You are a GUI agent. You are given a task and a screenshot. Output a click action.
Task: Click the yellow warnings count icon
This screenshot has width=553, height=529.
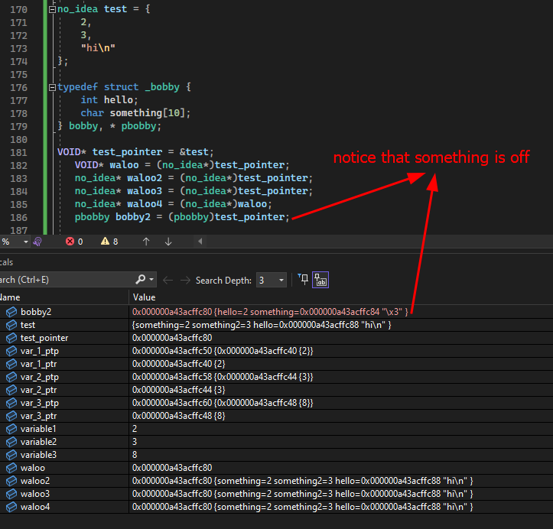coord(105,242)
